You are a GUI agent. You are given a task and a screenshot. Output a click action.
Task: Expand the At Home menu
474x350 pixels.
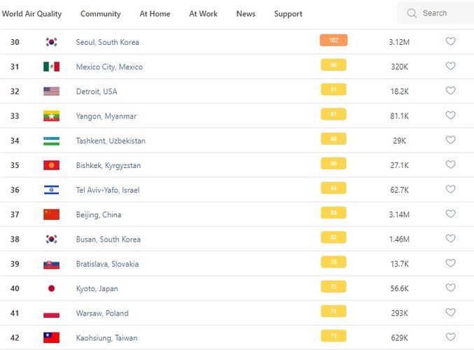(155, 13)
